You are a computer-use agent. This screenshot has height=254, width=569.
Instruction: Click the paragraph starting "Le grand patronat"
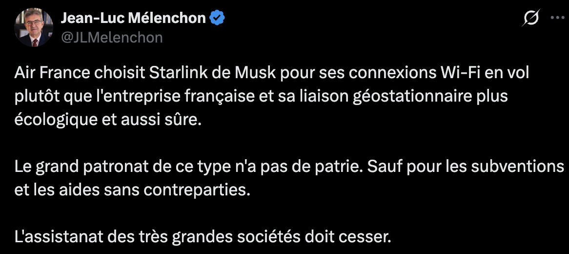288,178
